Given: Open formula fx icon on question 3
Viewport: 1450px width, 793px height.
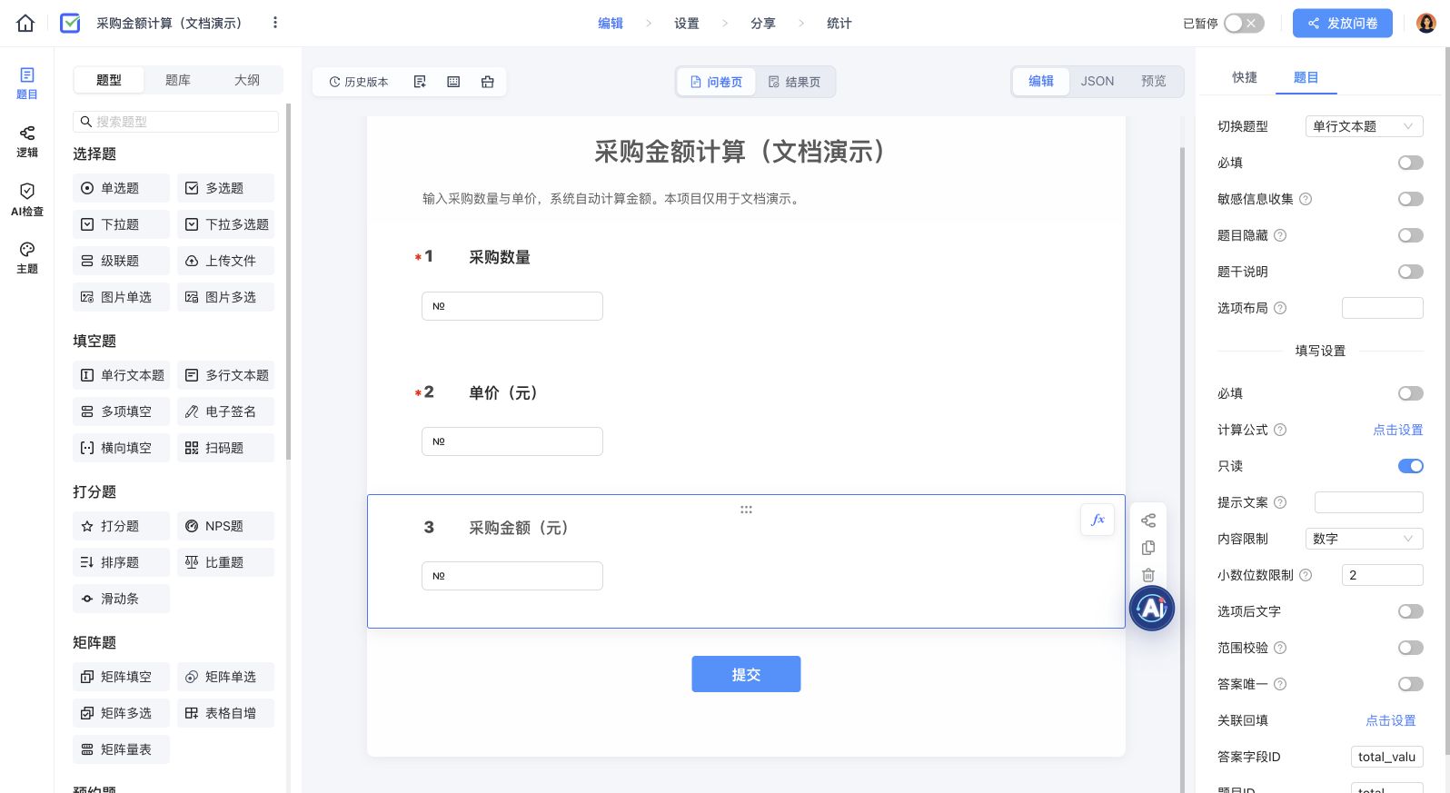Looking at the screenshot, I should coord(1097,520).
